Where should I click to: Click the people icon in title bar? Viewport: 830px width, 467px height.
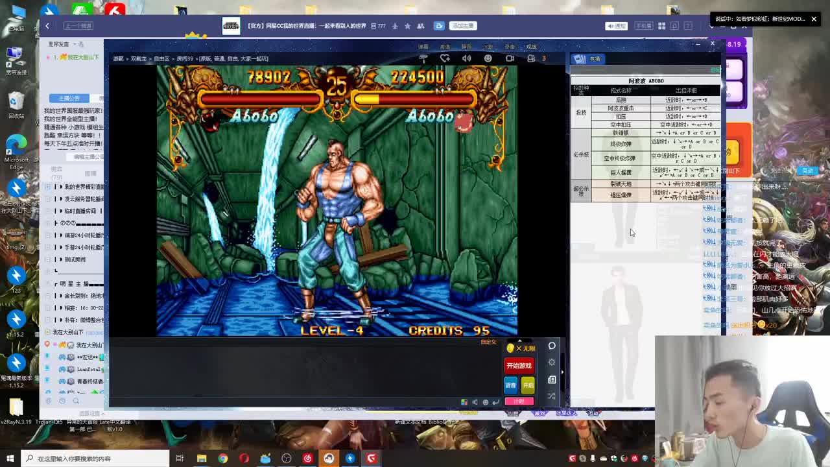click(421, 26)
